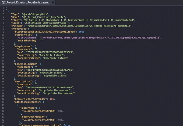
Task: Click bSuppressBangsIfAllAutoGoalsAreAccomplished key
Action: tap(45, 32)
